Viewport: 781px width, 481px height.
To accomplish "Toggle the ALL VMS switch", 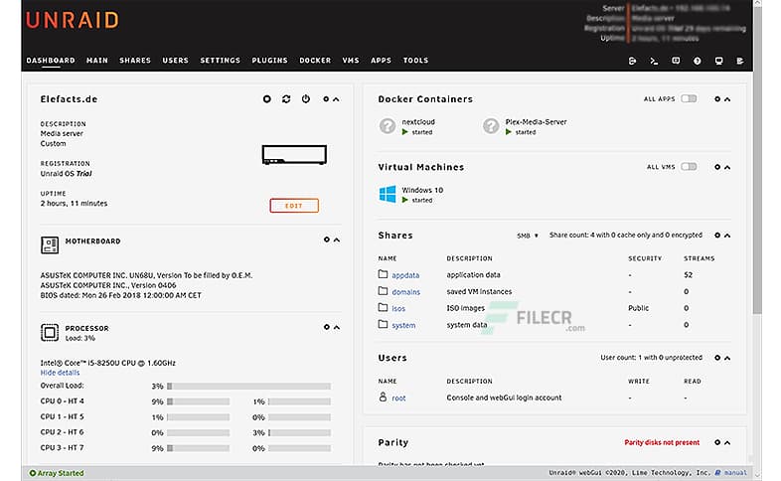I will tap(689, 167).
